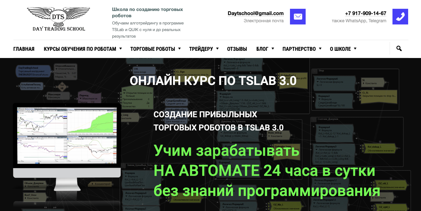Click the +7 917-909-14-67 phone number
Viewport: 421px width, 211px height.
tap(366, 13)
